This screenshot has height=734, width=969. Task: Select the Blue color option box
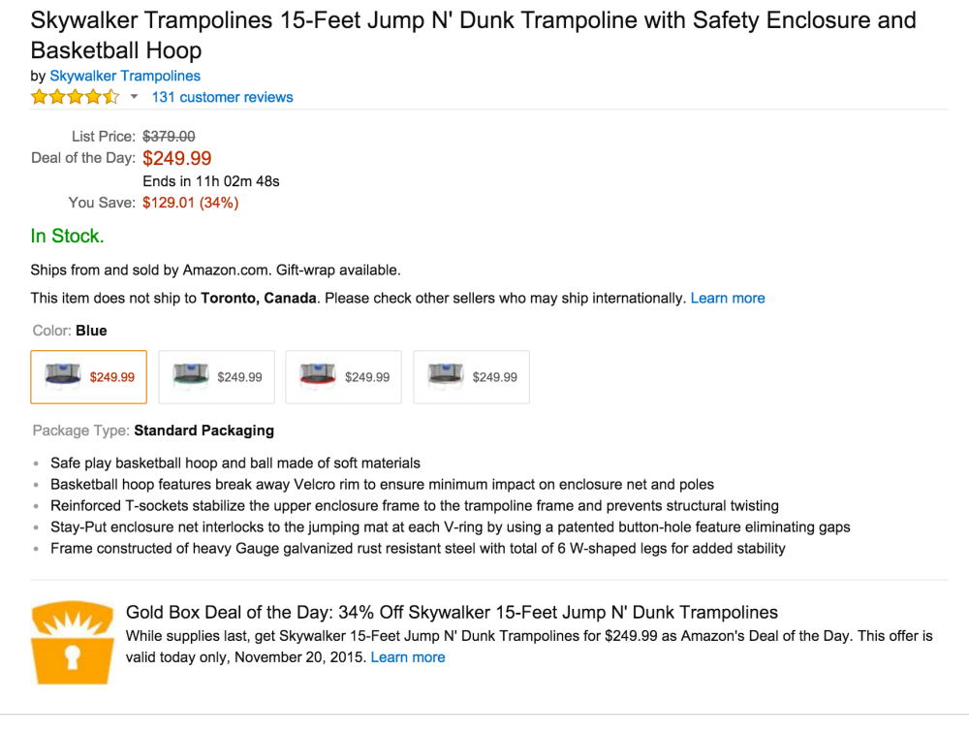click(x=89, y=376)
